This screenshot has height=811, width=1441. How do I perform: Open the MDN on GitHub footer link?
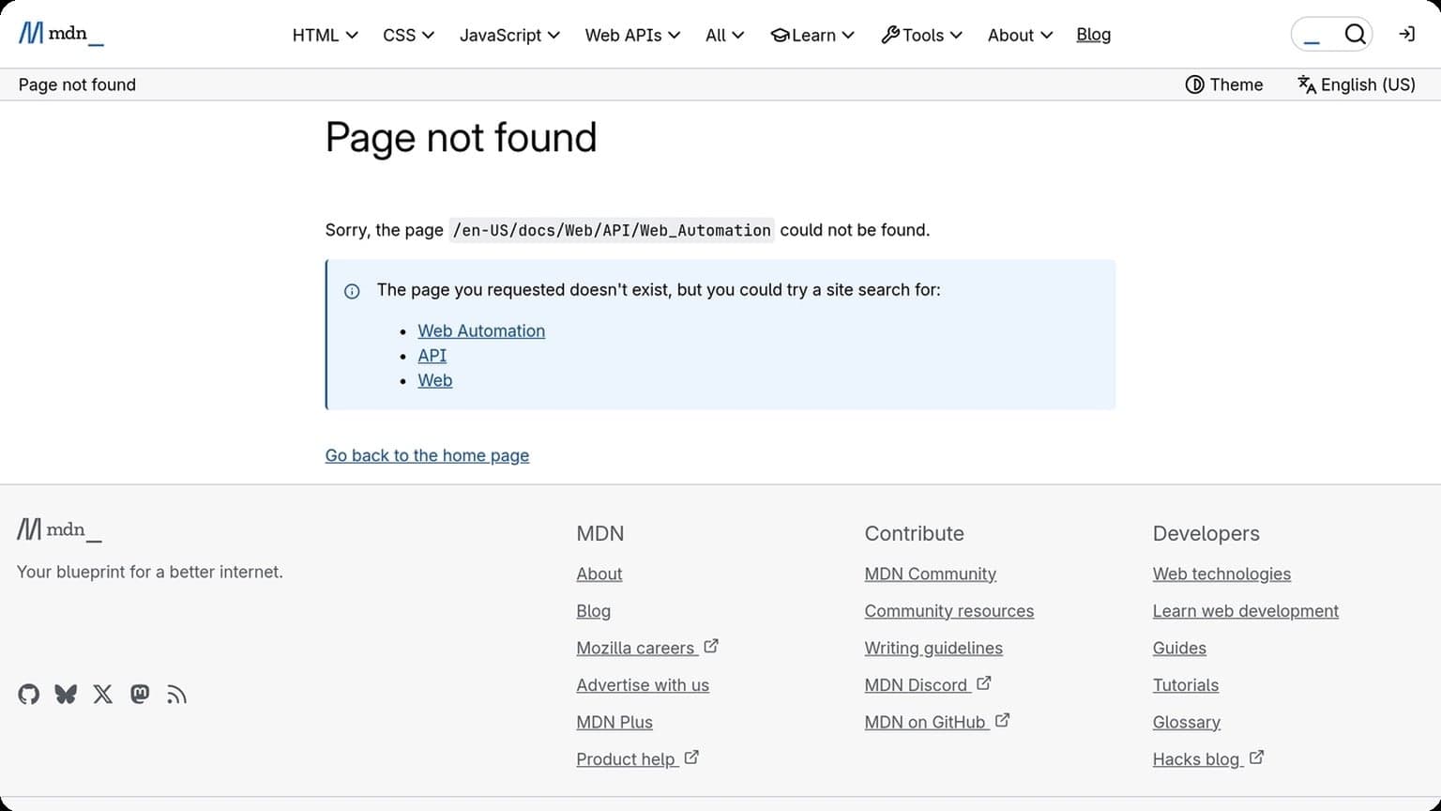[925, 722]
